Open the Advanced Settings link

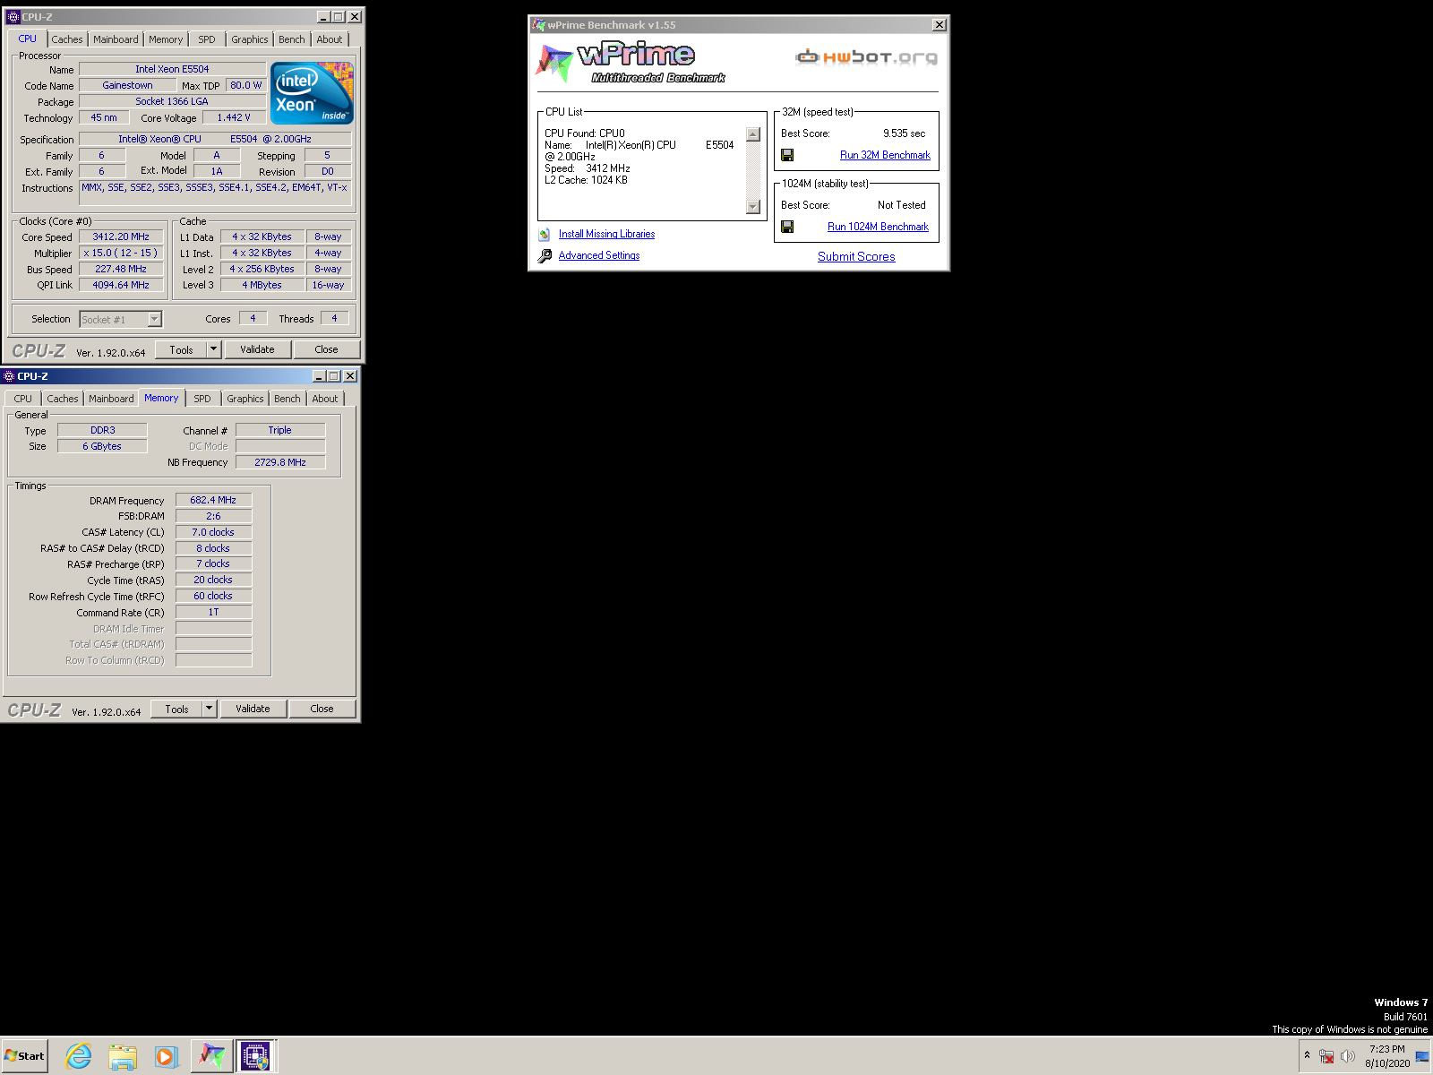click(599, 255)
